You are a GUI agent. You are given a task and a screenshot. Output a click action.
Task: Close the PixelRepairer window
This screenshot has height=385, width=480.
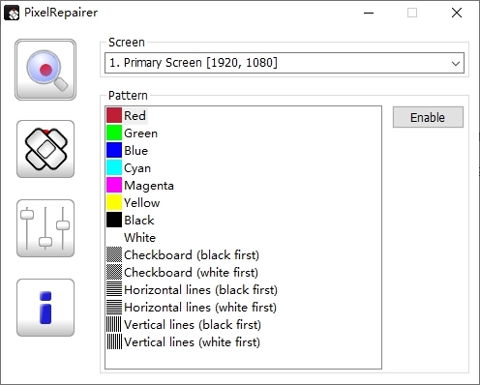point(457,13)
